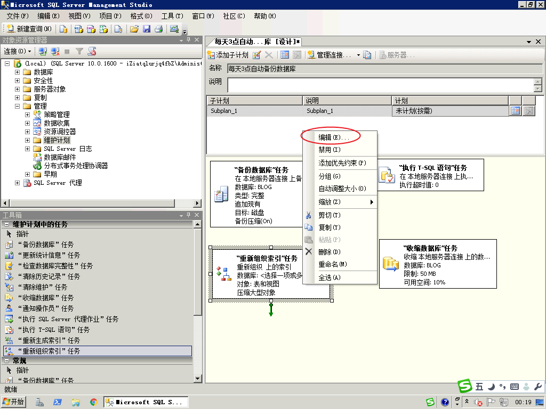The width and height of the screenshot is (546, 409).
Task: Select the 执行 T-SQL 语句 task box on canvas
Action: (431, 175)
